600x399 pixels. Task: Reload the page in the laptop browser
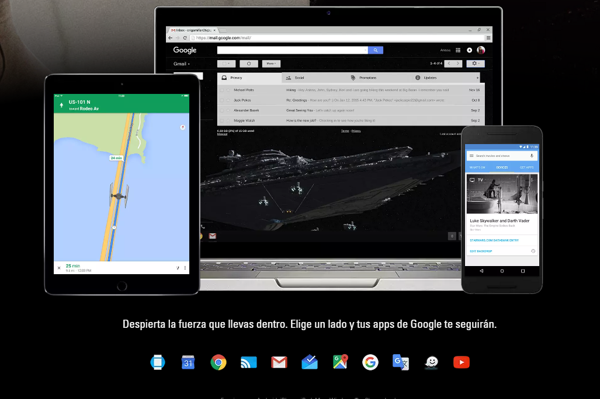(185, 38)
